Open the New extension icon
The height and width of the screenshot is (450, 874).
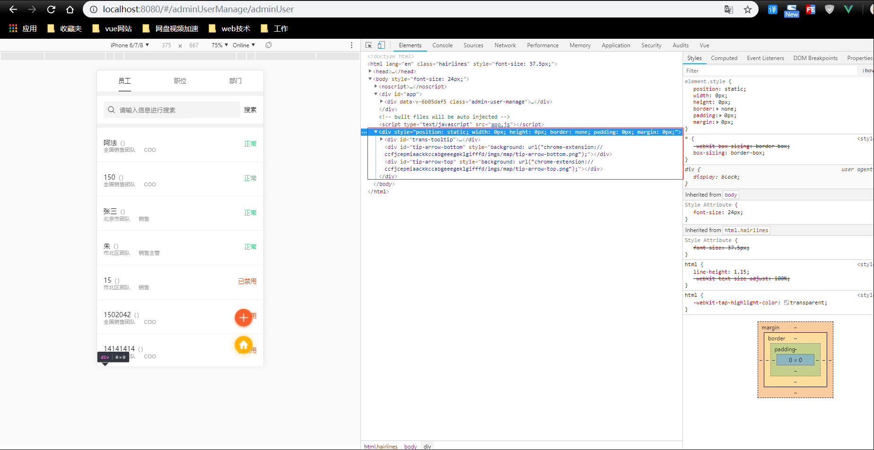tap(791, 10)
